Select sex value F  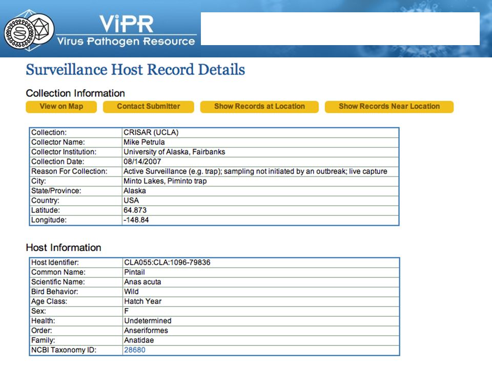tap(127, 311)
